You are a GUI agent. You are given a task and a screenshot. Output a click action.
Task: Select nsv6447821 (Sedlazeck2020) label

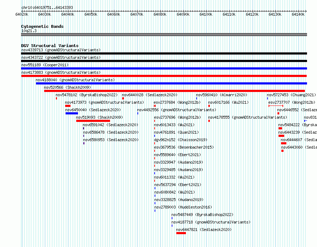[204, 230]
